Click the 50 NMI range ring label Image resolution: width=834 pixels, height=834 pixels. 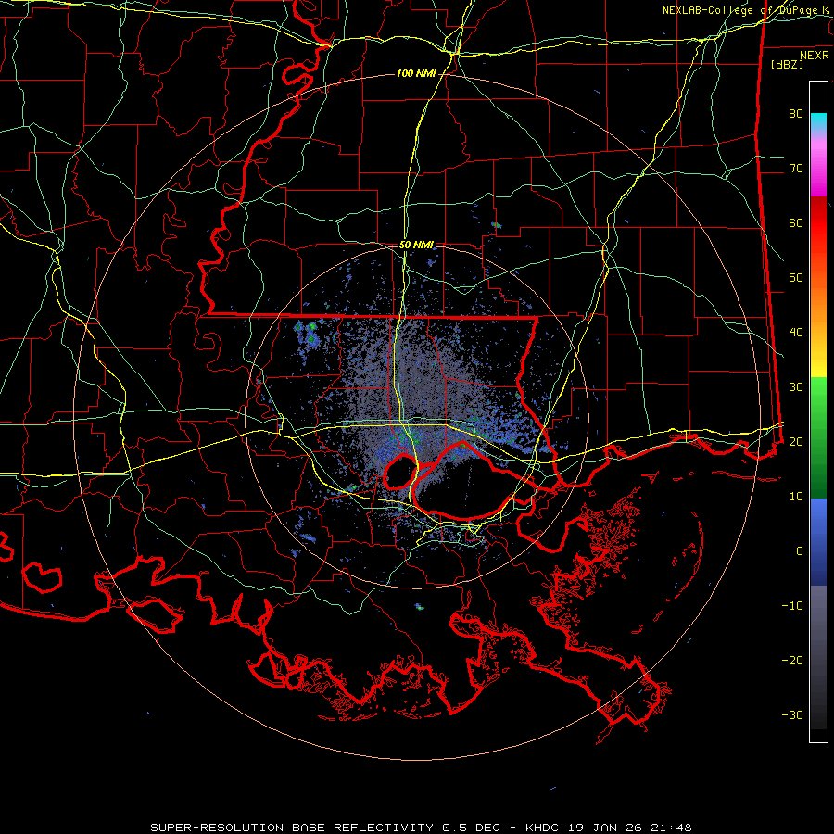(416, 246)
